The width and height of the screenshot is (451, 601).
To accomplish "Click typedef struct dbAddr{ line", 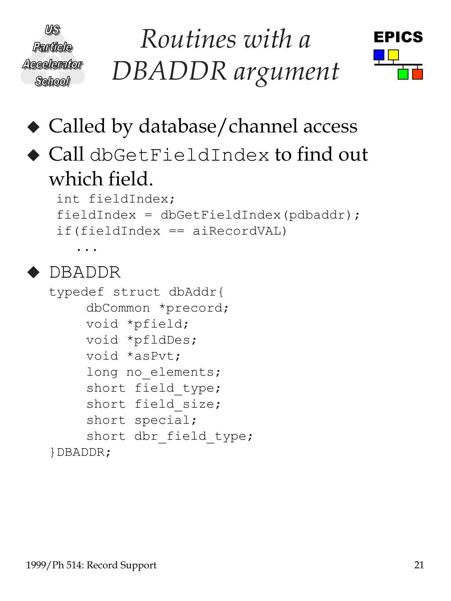I will click(137, 292).
